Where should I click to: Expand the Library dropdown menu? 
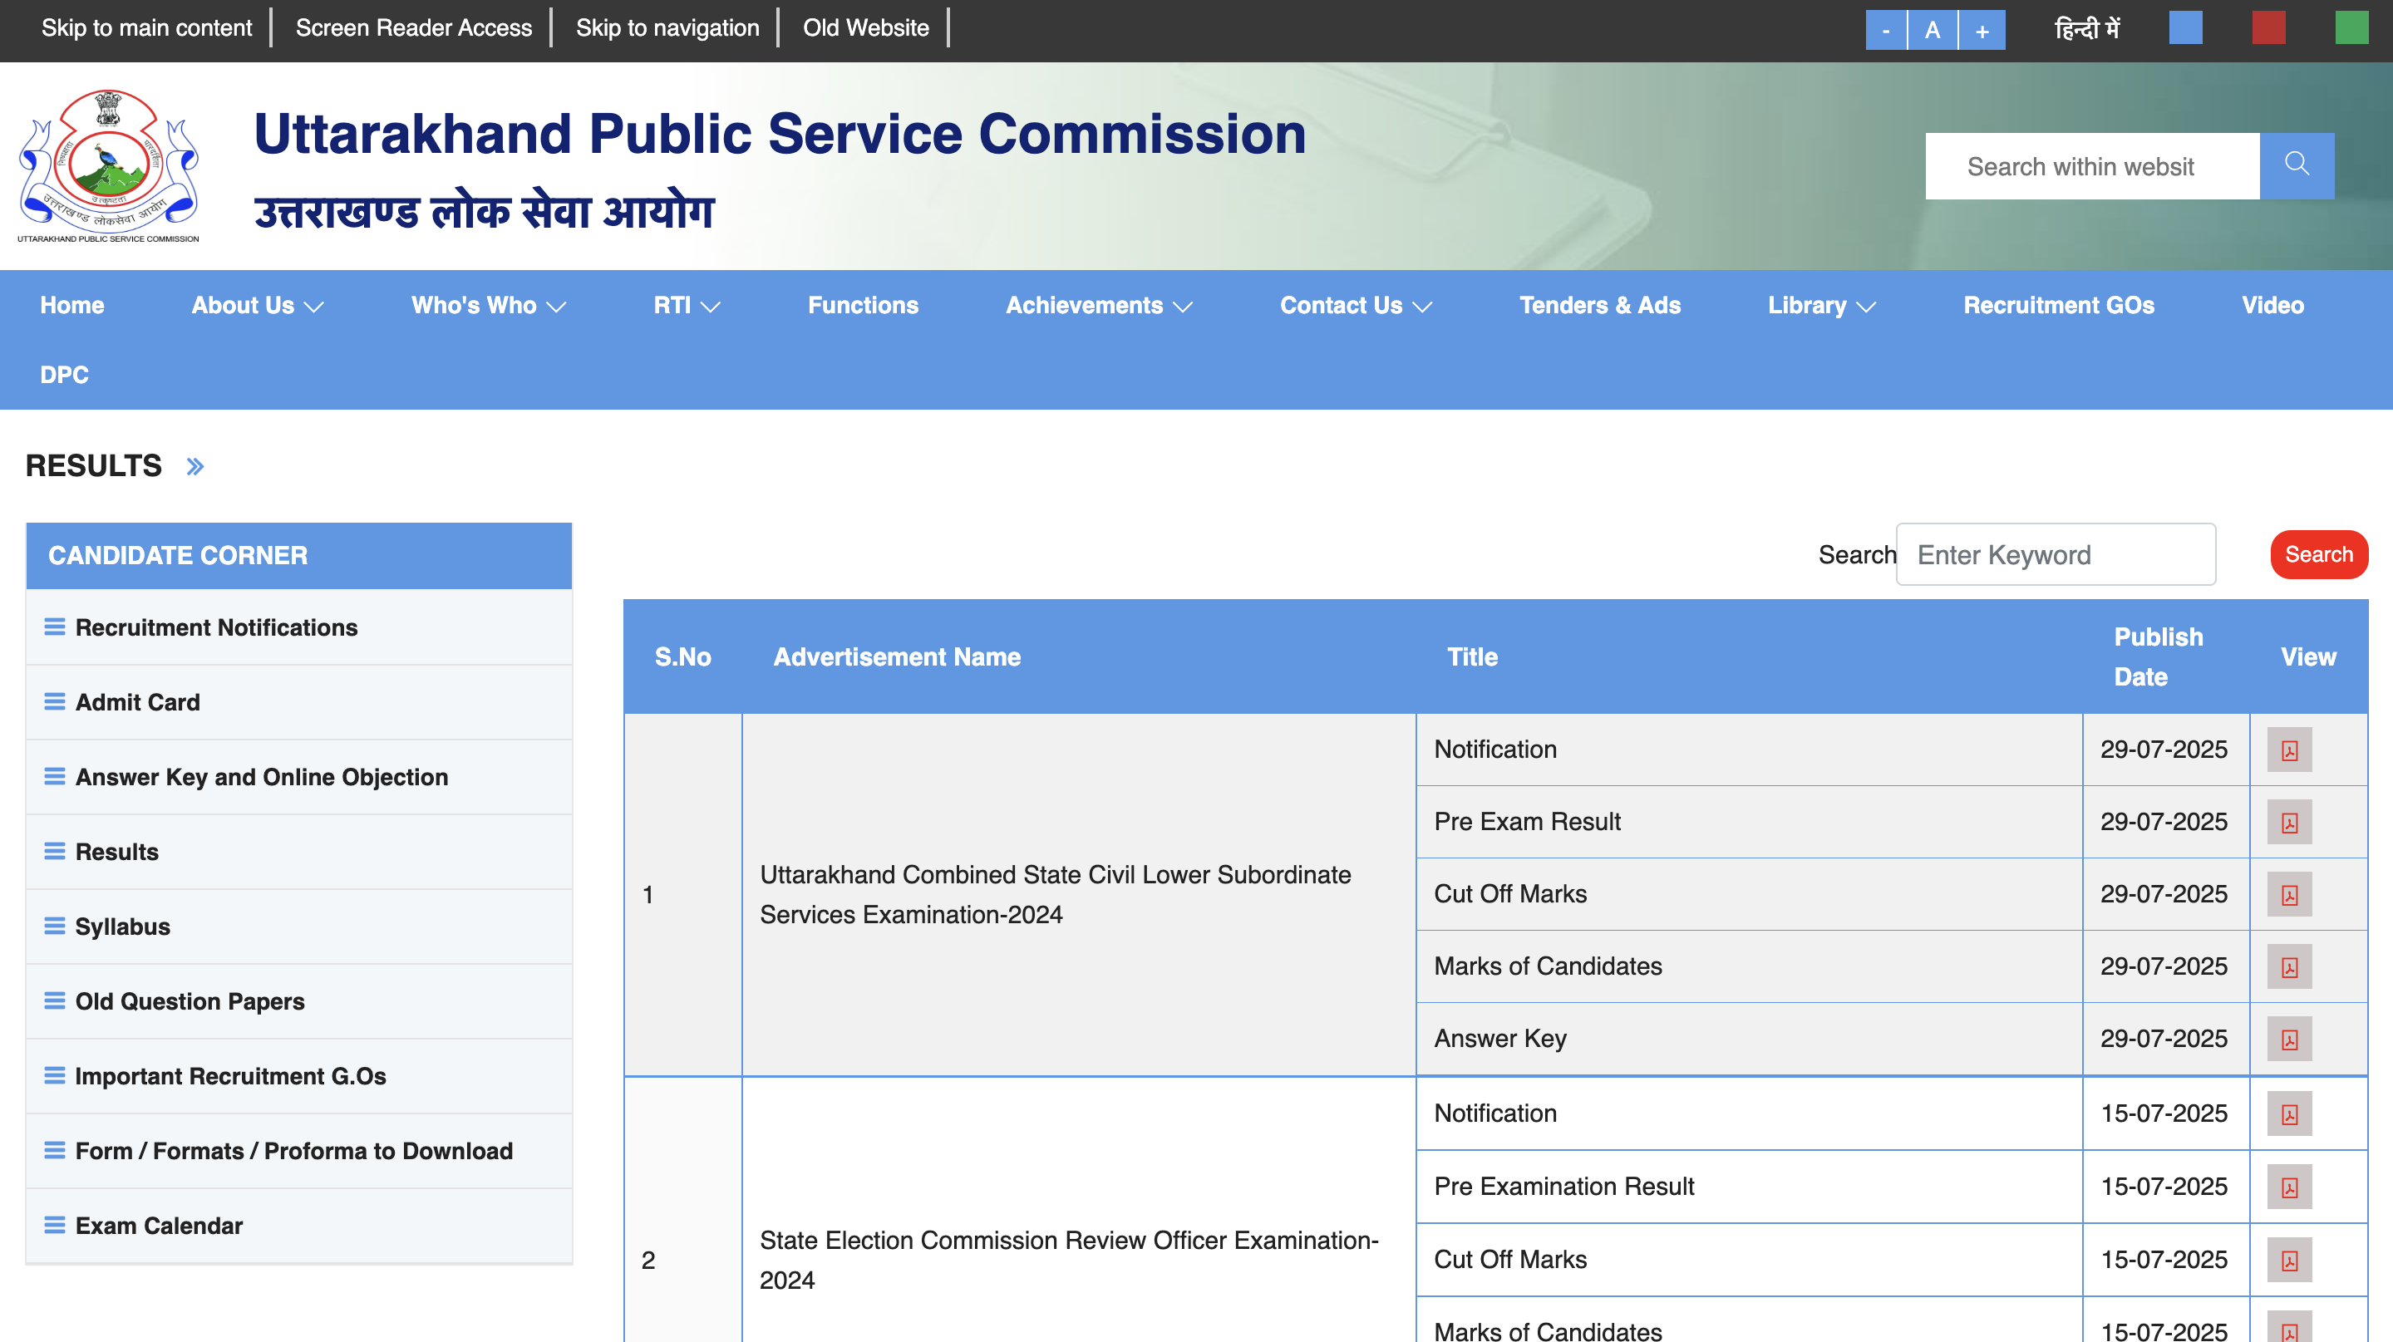click(x=1822, y=306)
